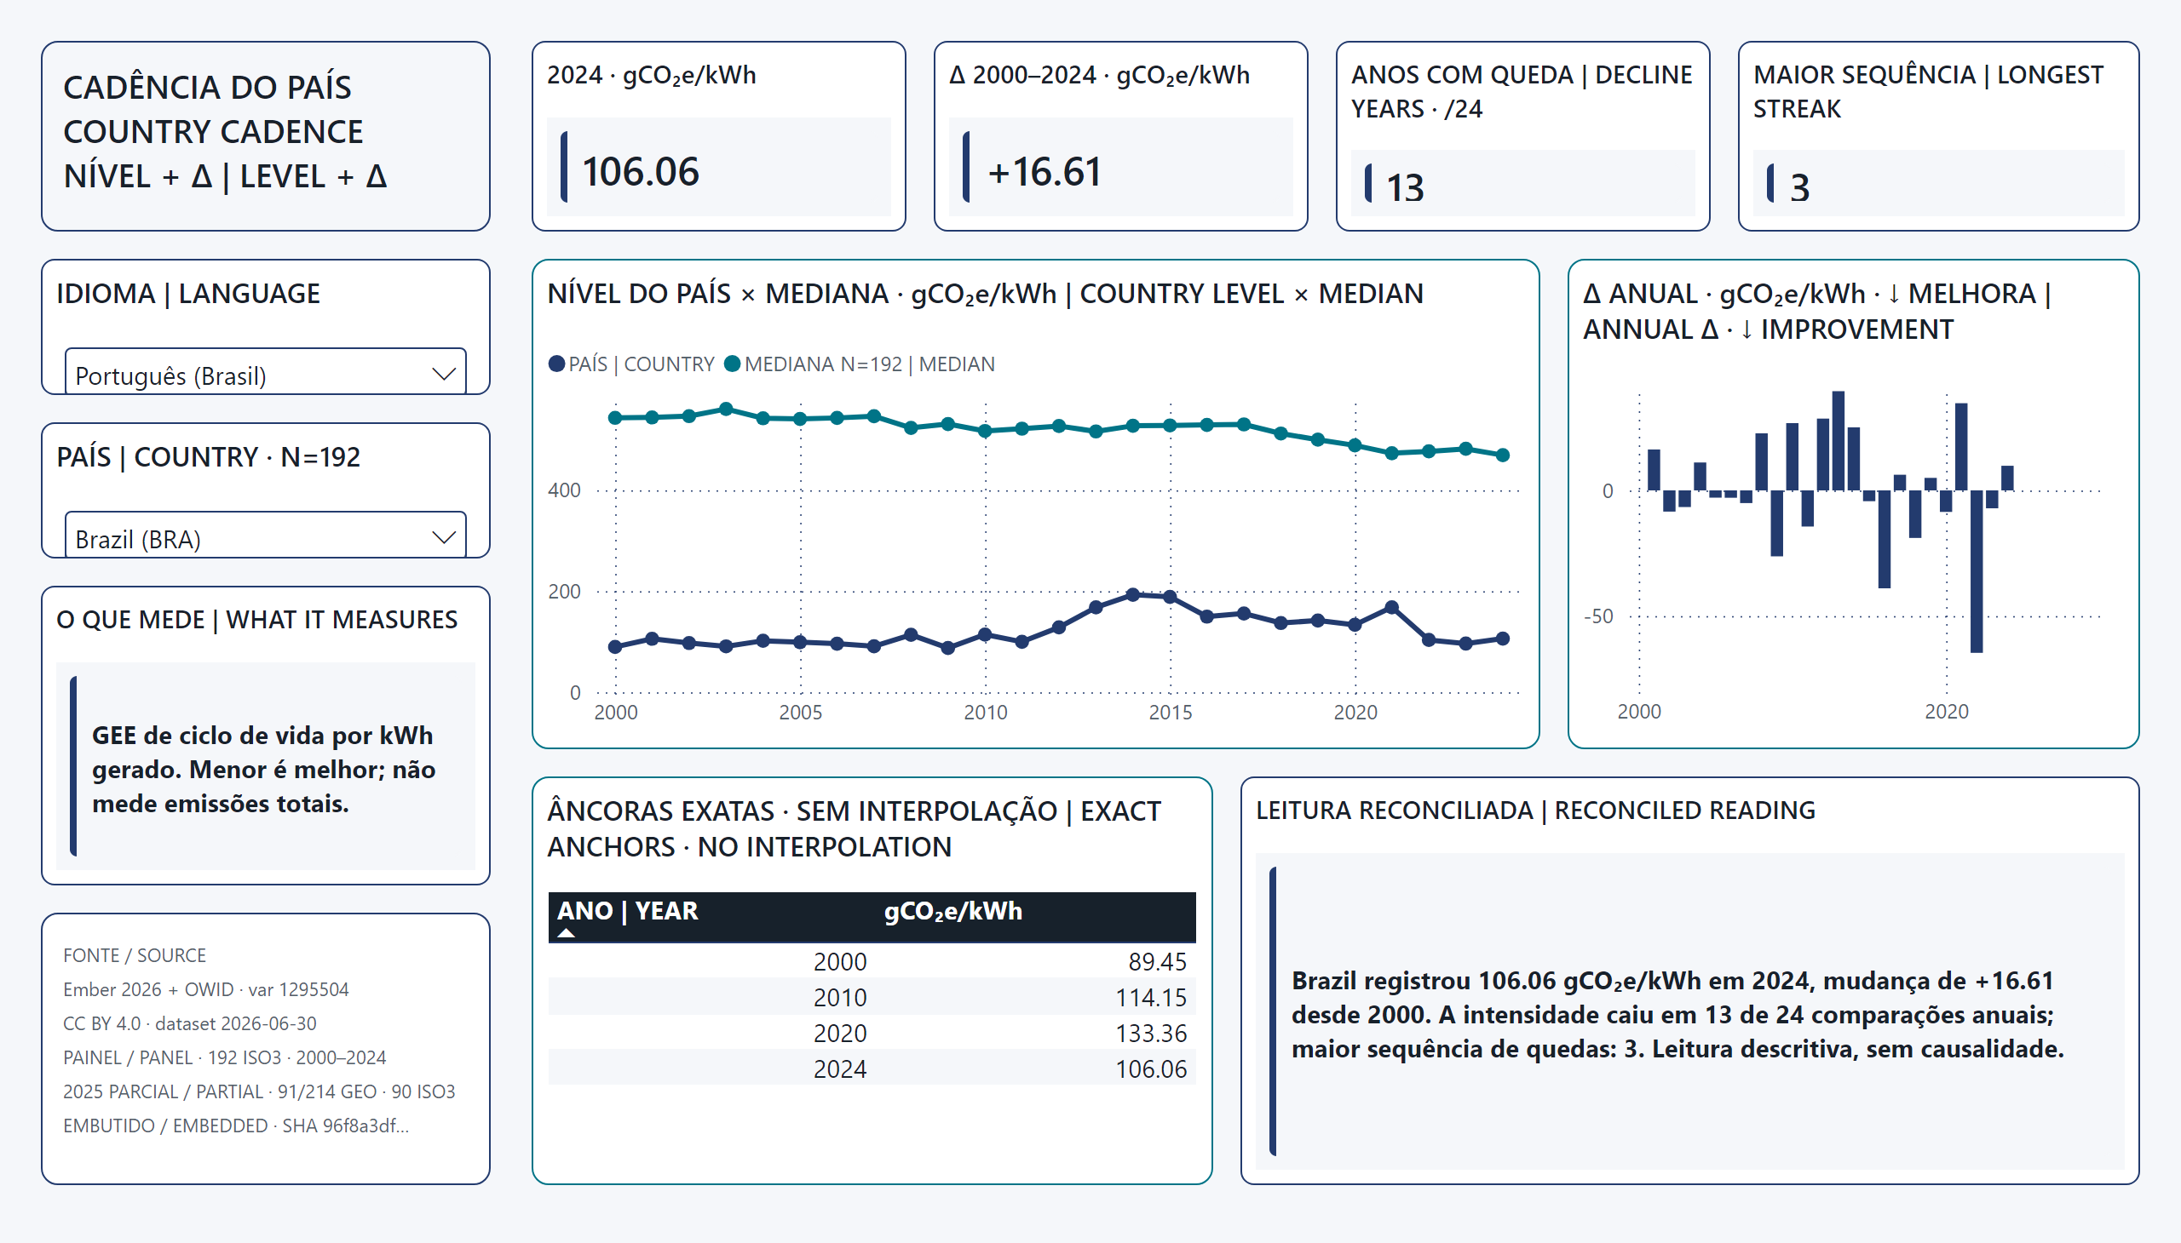The height and width of the screenshot is (1243, 2181).
Task: Select the 89.45 value in the anchors table
Action: click(x=1158, y=962)
